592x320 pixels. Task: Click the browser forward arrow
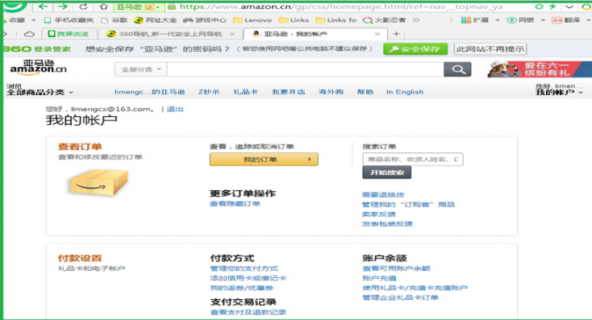(x=63, y=6)
